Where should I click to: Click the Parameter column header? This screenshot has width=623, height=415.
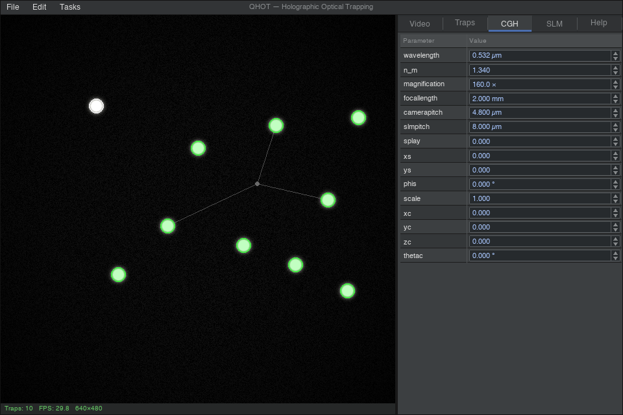[x=433, y=40]
